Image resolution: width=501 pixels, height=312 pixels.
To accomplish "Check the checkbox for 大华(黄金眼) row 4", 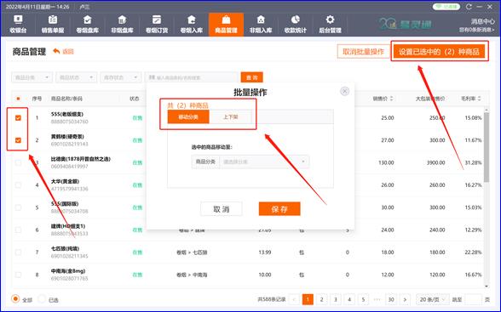I will [x=18, y=185].
